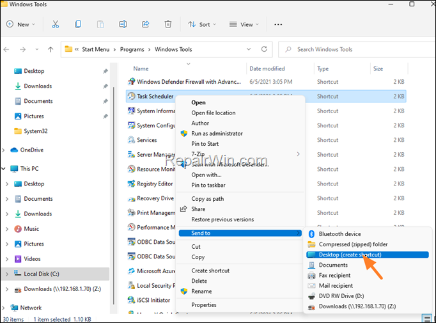Click the System32 folder icon
The height and width of the screenshot is (323, 436).
click(x=18, y=131)
